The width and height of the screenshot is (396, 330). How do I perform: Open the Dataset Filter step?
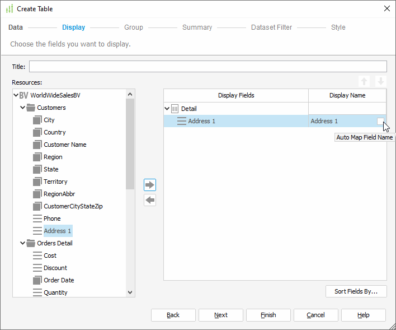pyautogui.click(x=271, y=27)
